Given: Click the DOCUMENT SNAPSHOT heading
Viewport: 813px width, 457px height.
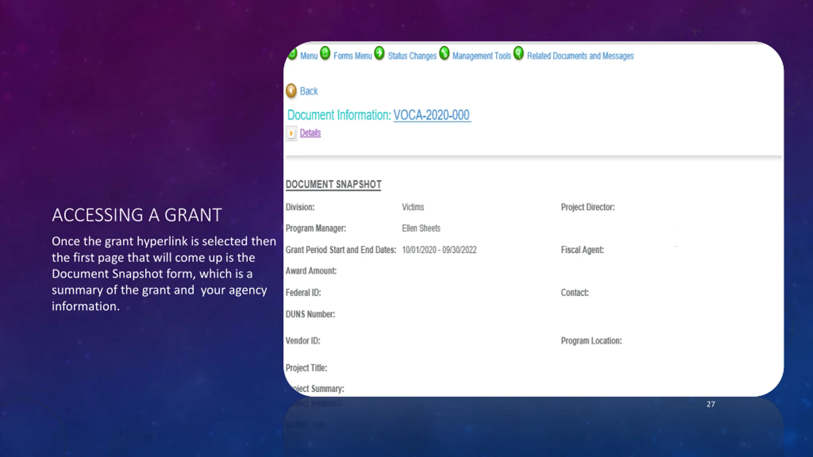Looking at the screenshot, I should point(333,184).
